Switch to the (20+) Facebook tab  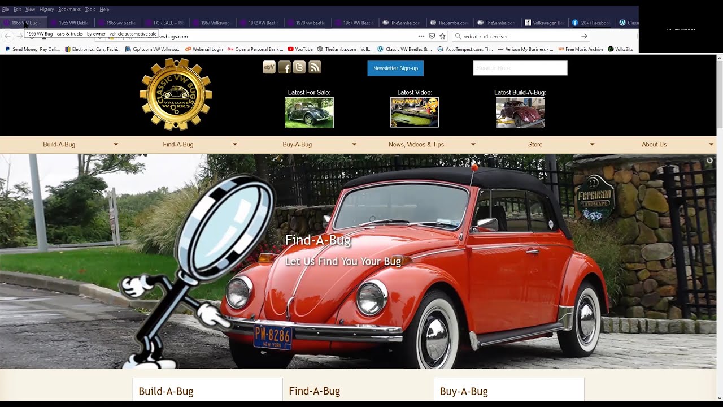click(591, 23)
